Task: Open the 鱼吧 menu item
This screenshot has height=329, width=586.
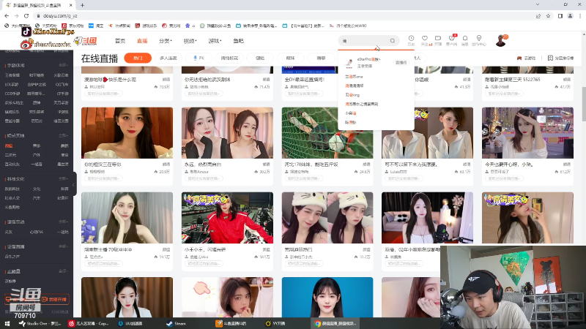Action: (x=239, y=41)
